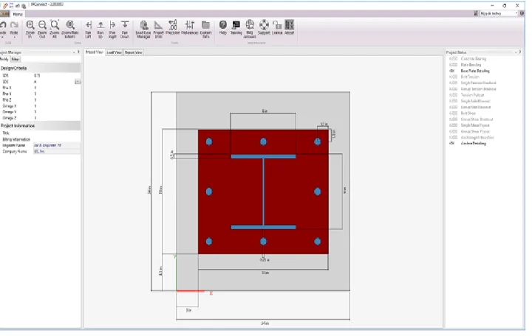Image resolution: width=532 pixels, height=336 pixels.
Task: Open the Load Case Manager tool
Action: click(143, 29)
